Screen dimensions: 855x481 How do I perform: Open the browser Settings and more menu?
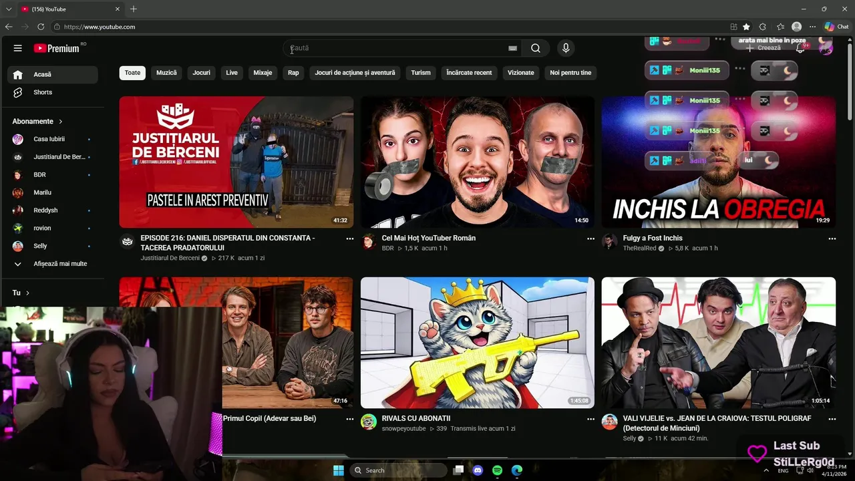coord(813,27)
